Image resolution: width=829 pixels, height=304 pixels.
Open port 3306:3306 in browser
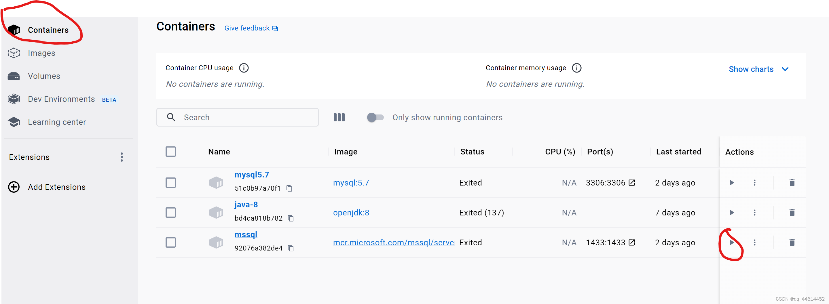[x=632, y=183]
